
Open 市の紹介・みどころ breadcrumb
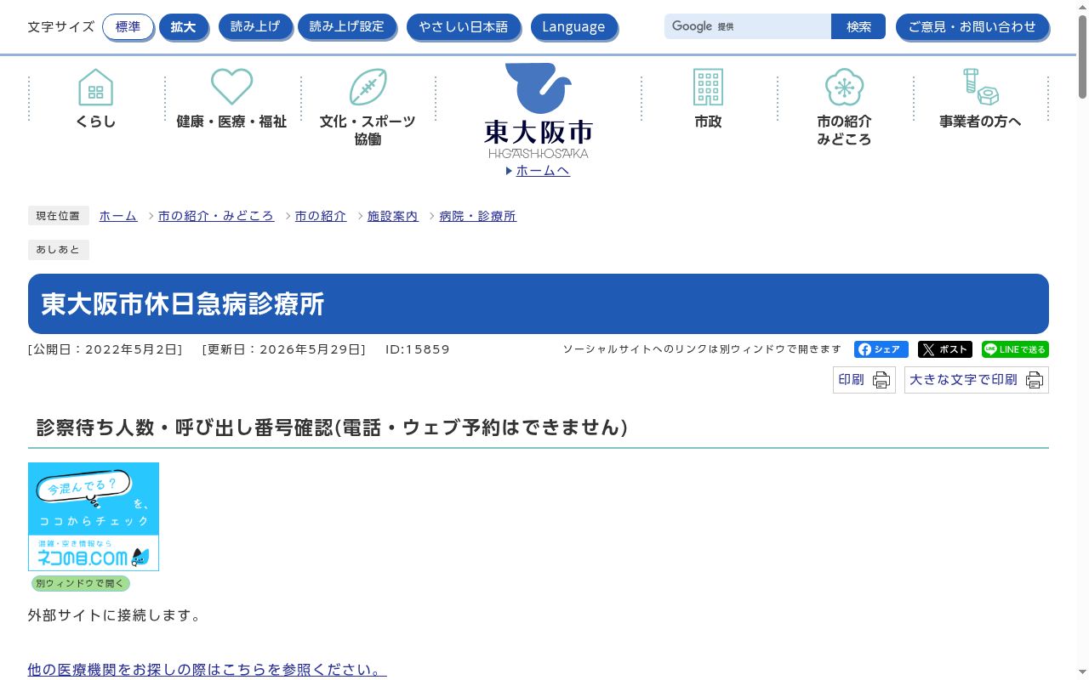click(216, 216)
